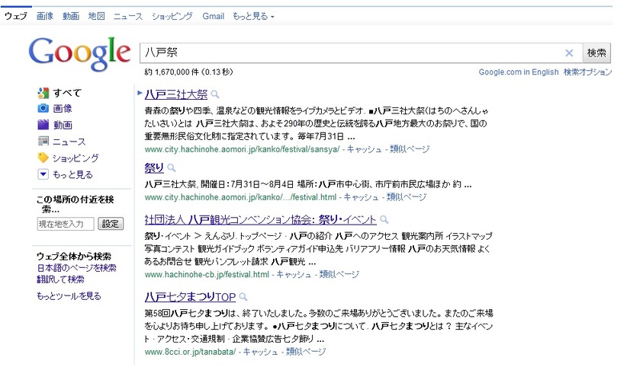Click magnifier preview icon next to 八戸観光コンベンション協会 result
Screen dimensions: 630x370
point(384,220)
